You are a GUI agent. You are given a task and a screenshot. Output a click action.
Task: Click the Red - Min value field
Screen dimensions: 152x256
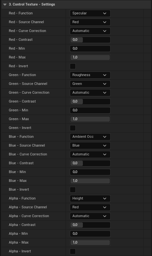[90, 49]
